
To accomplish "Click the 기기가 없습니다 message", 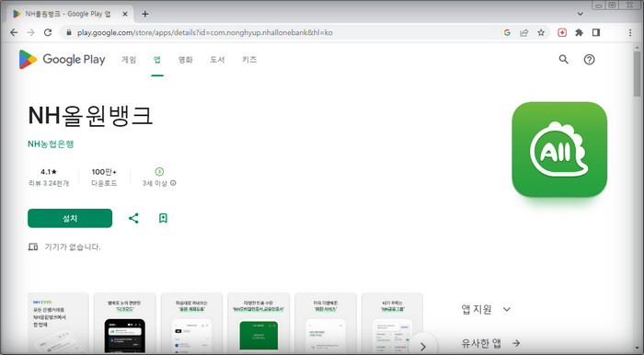I will pos(73,246).
